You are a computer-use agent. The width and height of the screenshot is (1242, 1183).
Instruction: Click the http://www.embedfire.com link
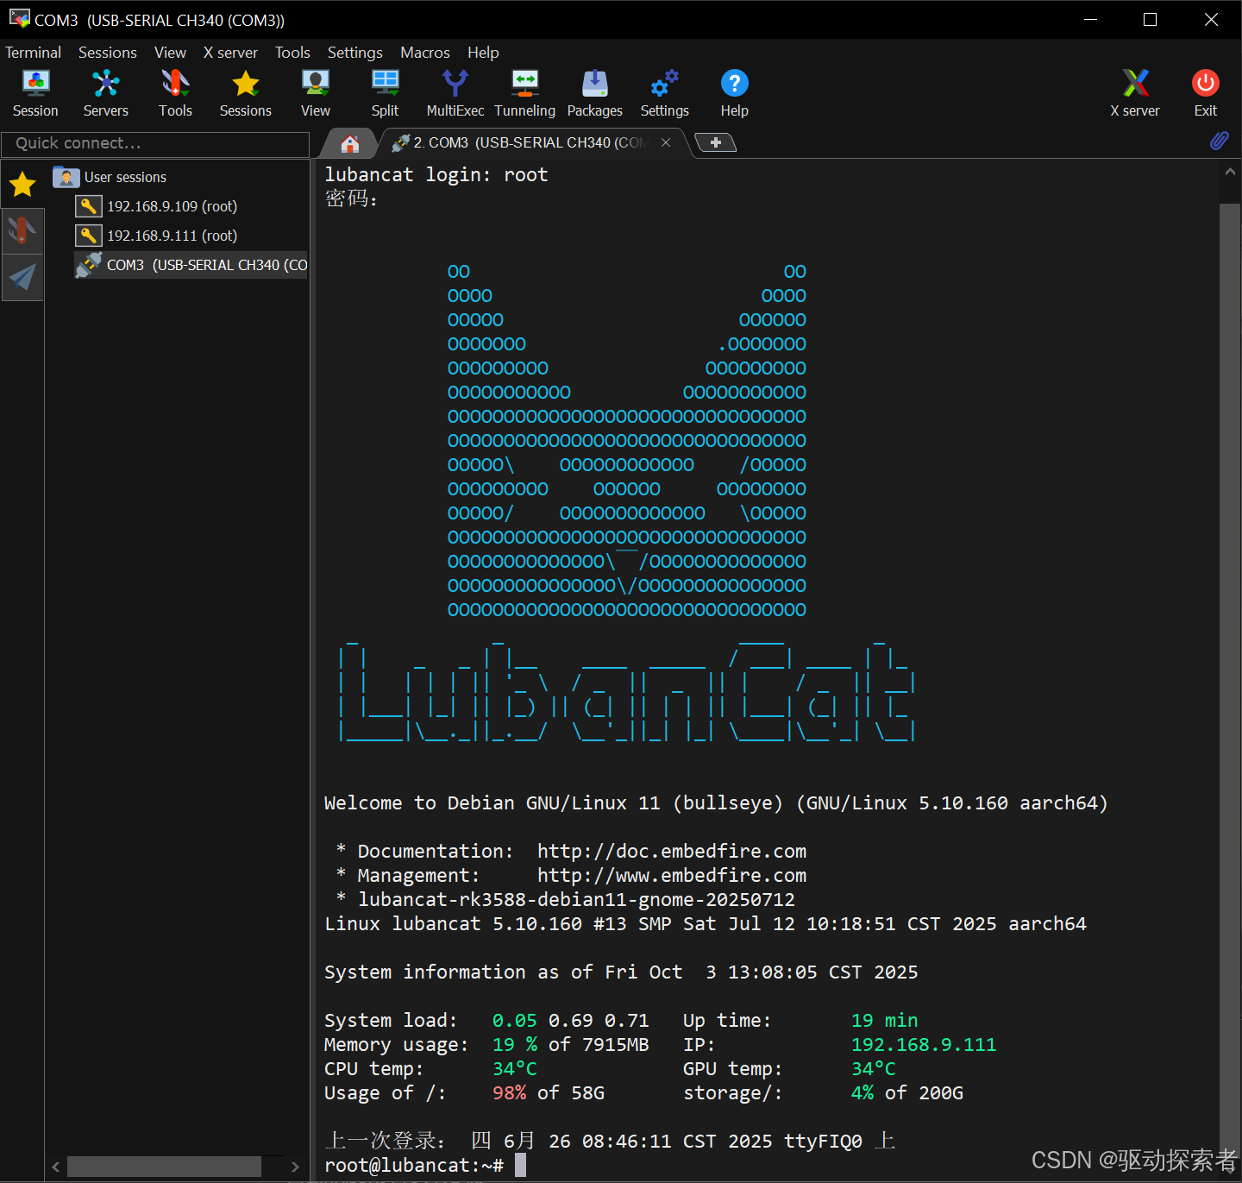671,875
